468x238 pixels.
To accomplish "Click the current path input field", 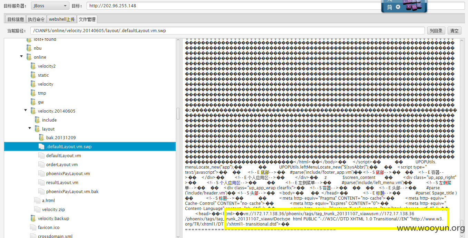I will click(x=227, y=31).
